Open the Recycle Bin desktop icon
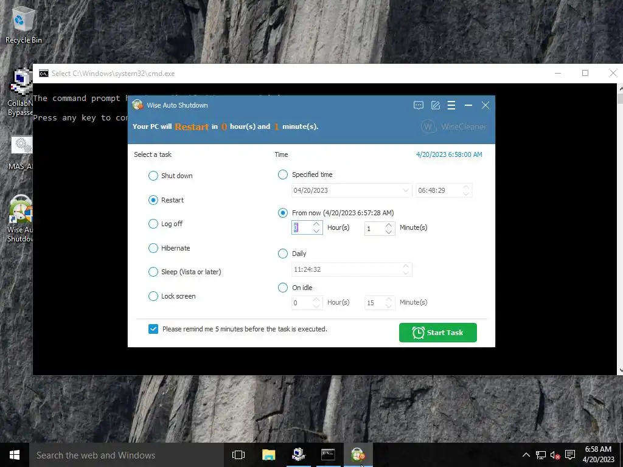 [24, 24]
